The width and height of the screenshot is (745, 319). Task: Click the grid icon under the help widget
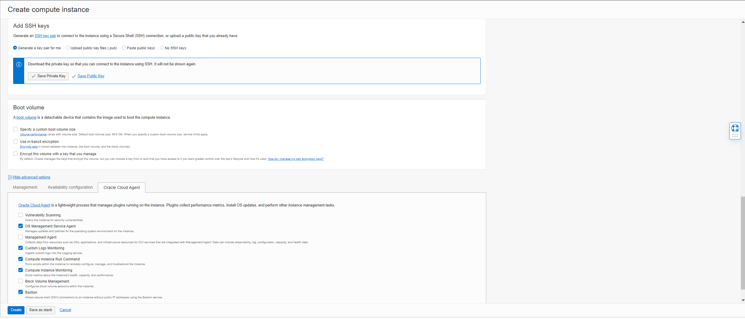(735, 135)
